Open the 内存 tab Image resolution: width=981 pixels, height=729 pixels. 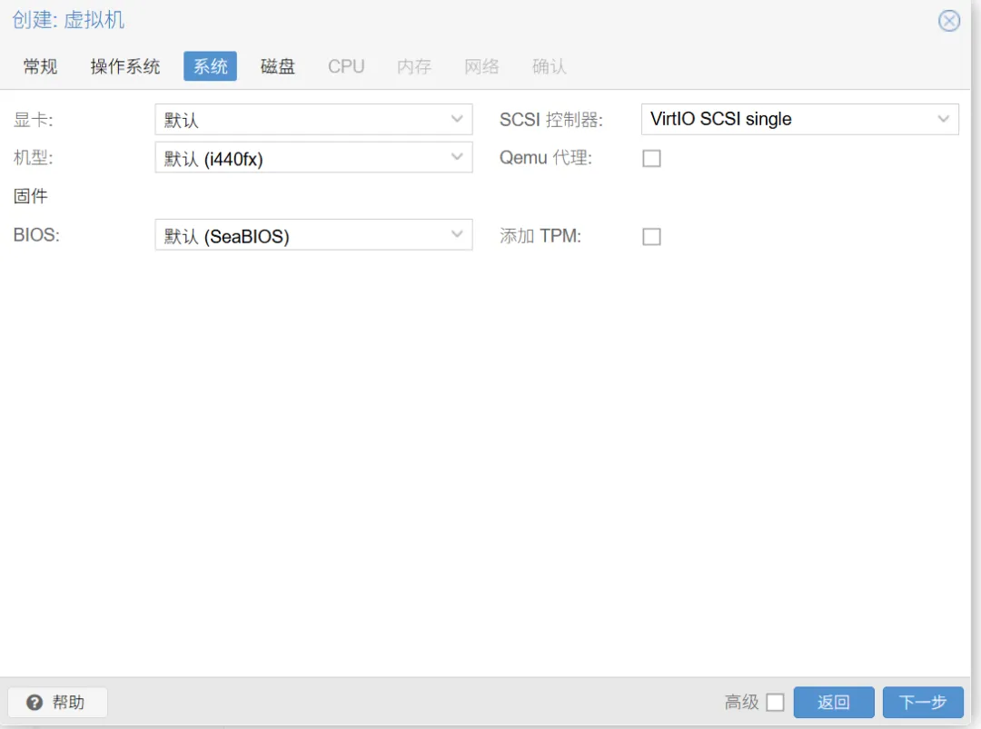[x=414, y=66]
